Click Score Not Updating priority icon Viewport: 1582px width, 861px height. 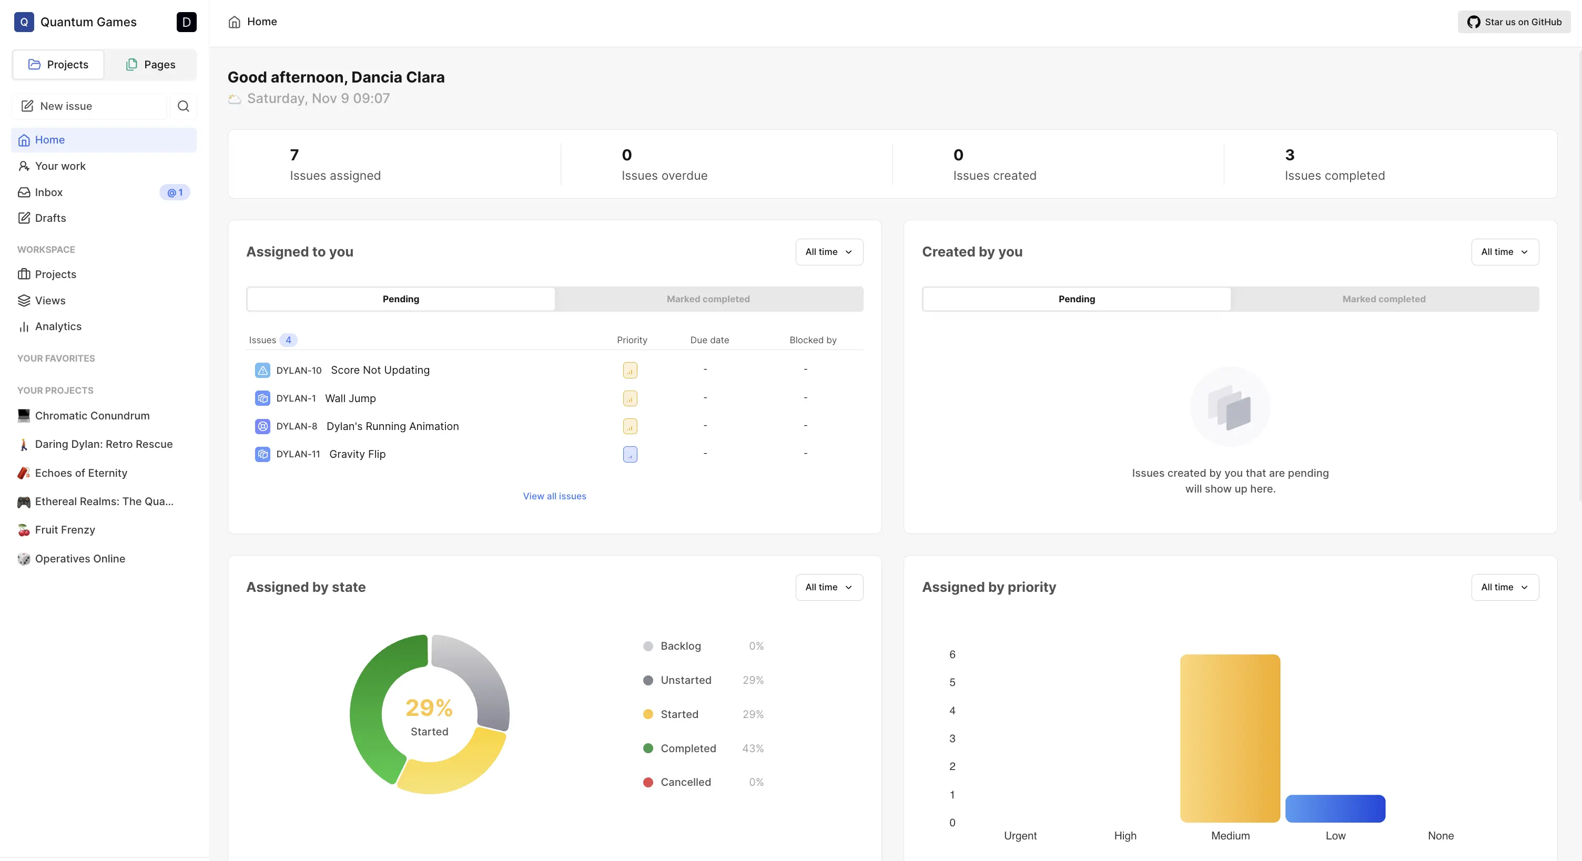pyautogui.click(x=630, y=370)
